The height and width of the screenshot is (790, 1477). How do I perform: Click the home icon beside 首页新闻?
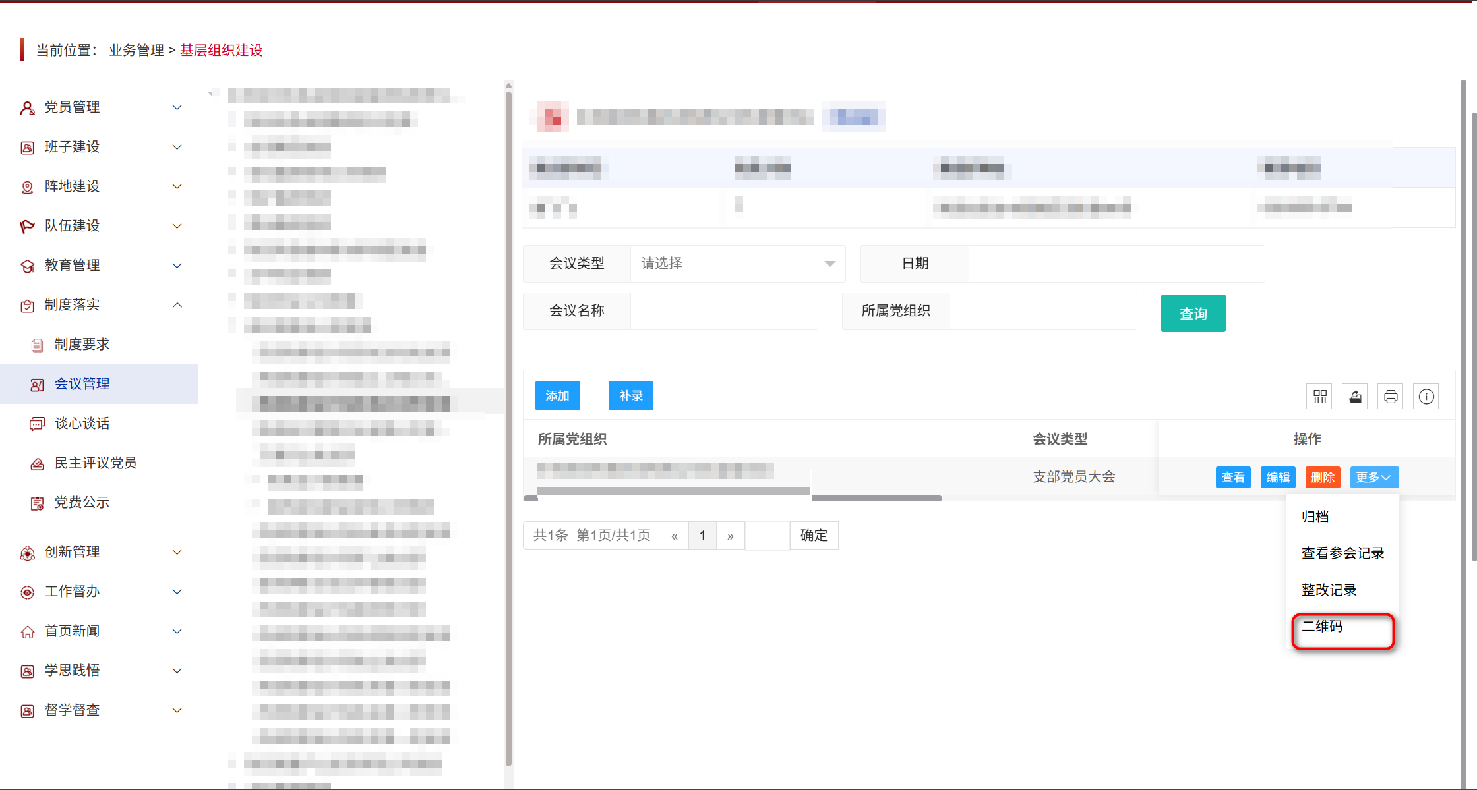point(27,631)
